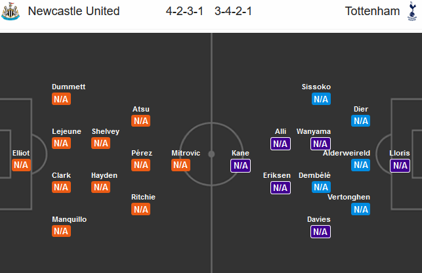The width and height of the screenshot is (422, 273).
Task: Click Sissoko's blue N/A badge
Action: pos(321,99)
